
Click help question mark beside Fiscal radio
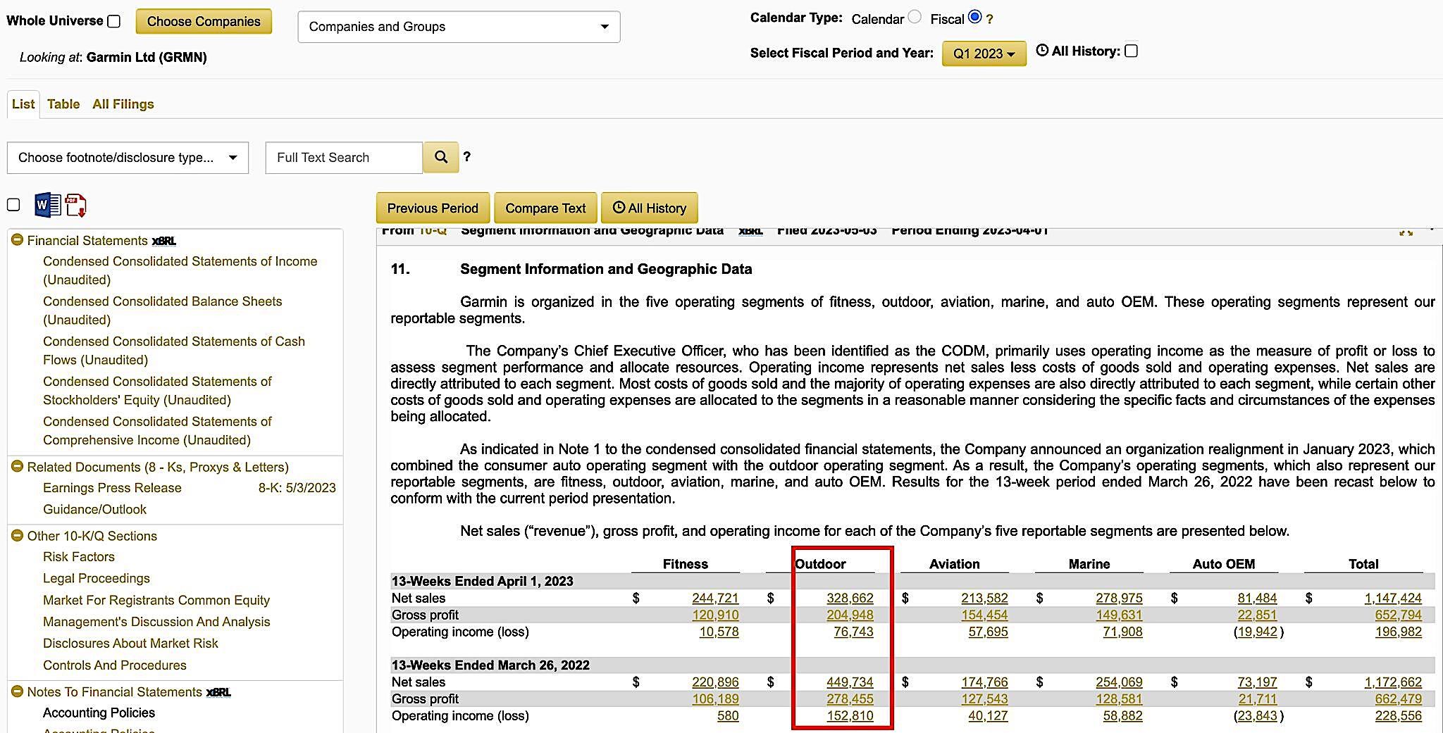[990, 20]
